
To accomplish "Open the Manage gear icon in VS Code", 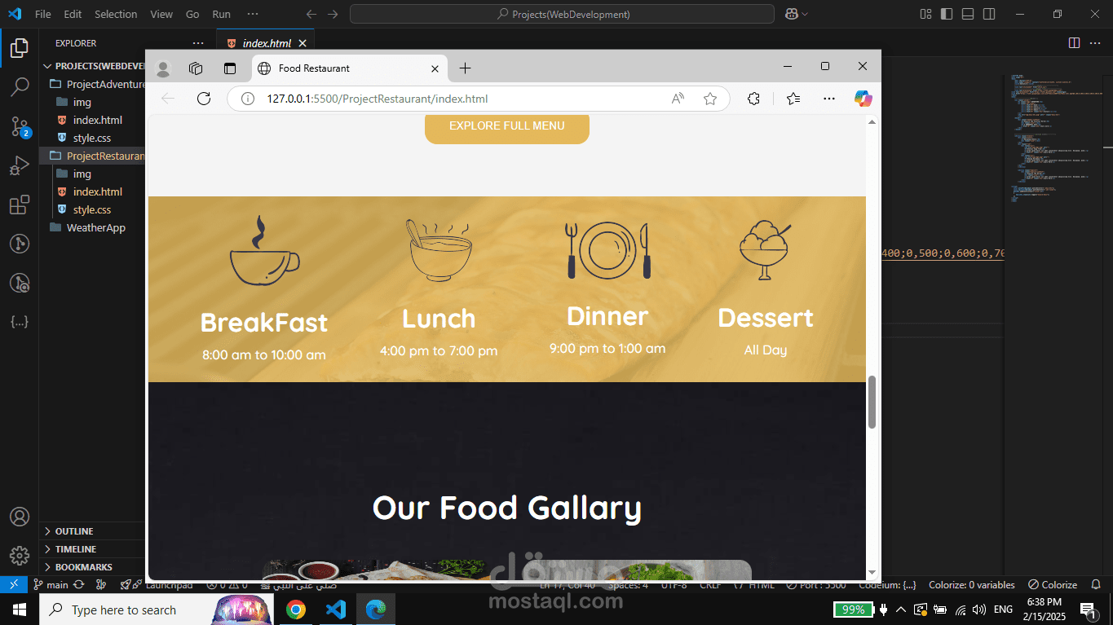I will 20,556.
